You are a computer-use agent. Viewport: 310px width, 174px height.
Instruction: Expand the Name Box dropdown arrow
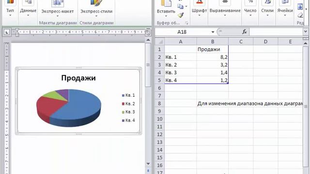(213, 32)
